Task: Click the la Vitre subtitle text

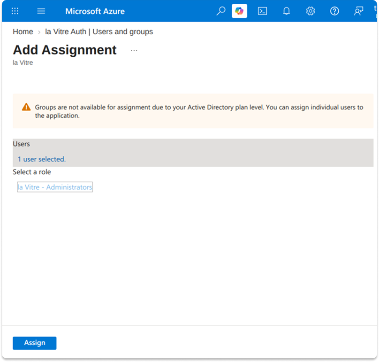Action: tap(23, 62)
